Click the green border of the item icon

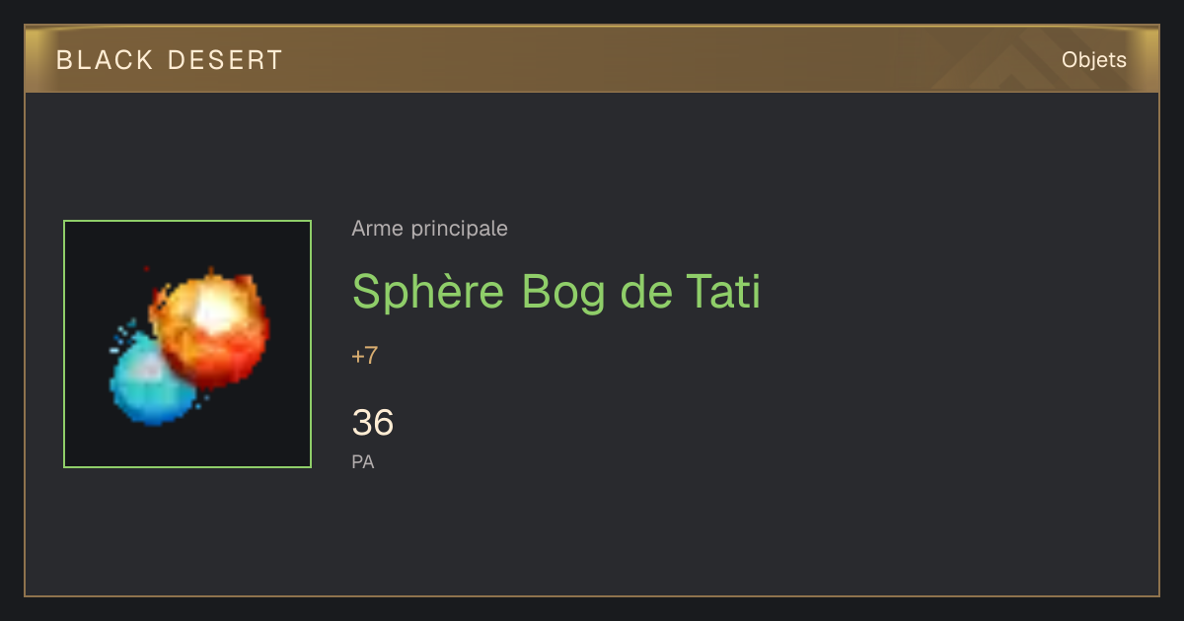click(187, 221)
